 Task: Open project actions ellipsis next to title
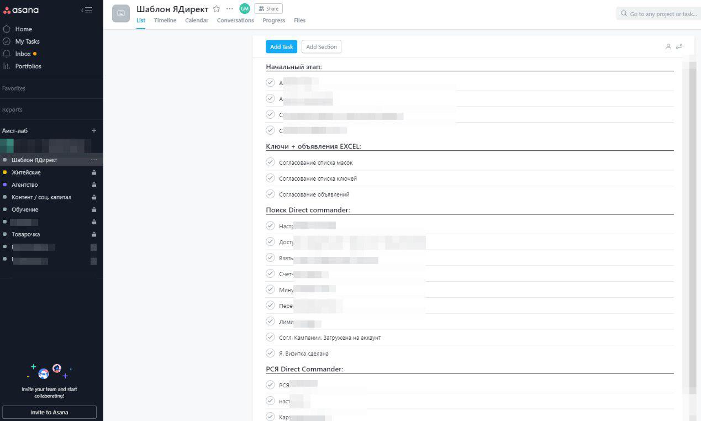[230, 9]
